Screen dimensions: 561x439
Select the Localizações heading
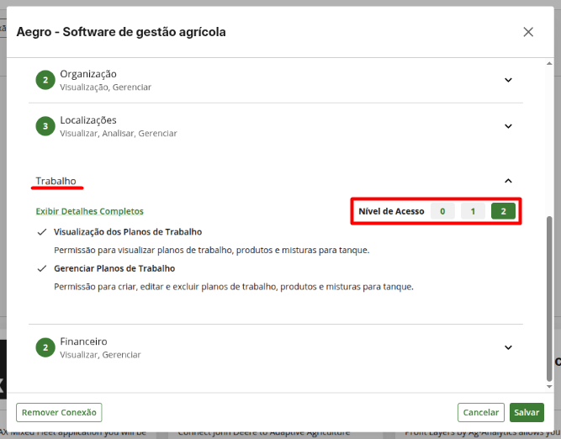(x=88, y=120)
